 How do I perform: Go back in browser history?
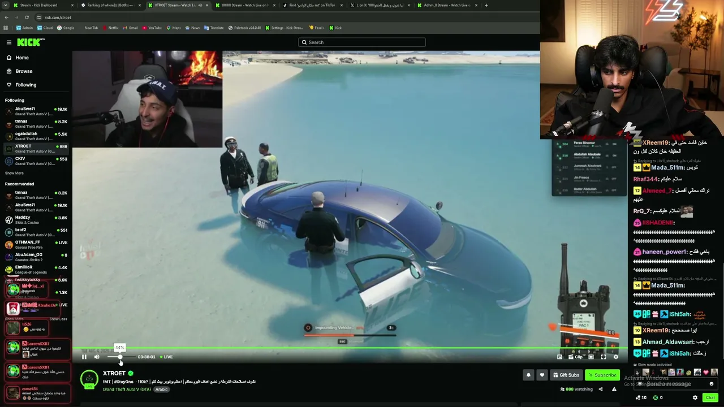coord(6,18)
